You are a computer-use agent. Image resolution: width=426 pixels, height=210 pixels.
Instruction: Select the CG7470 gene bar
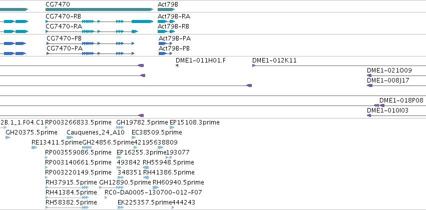100,9
